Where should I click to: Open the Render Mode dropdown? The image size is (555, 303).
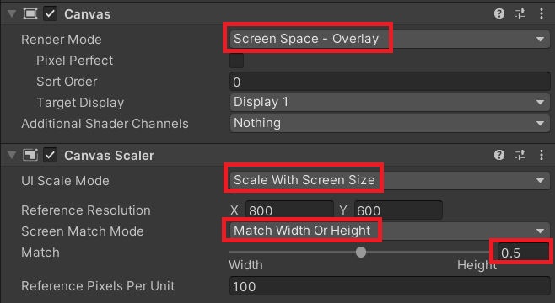point(390,39)
